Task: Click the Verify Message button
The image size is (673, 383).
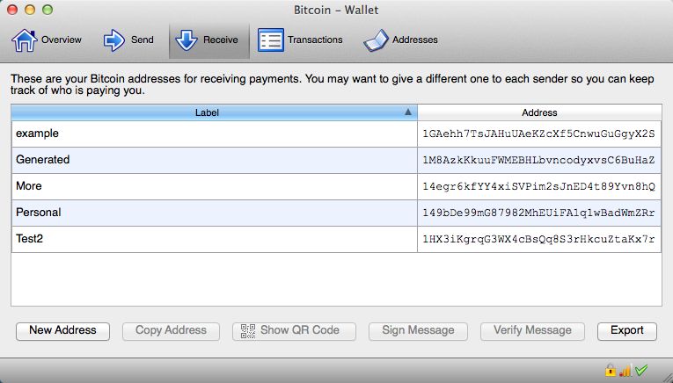Action: click(532, 331)
